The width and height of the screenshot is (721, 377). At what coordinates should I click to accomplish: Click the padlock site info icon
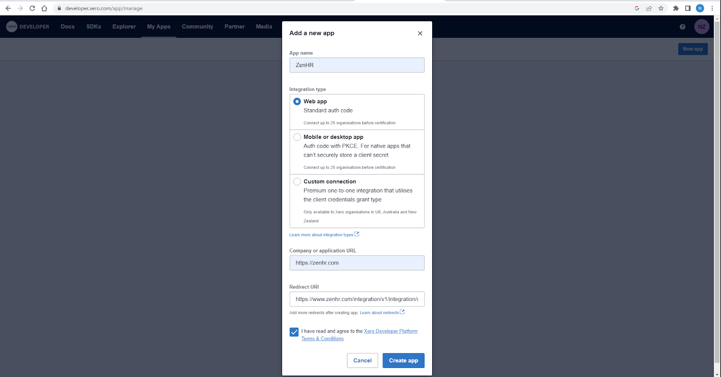click(x=59, y=8)
